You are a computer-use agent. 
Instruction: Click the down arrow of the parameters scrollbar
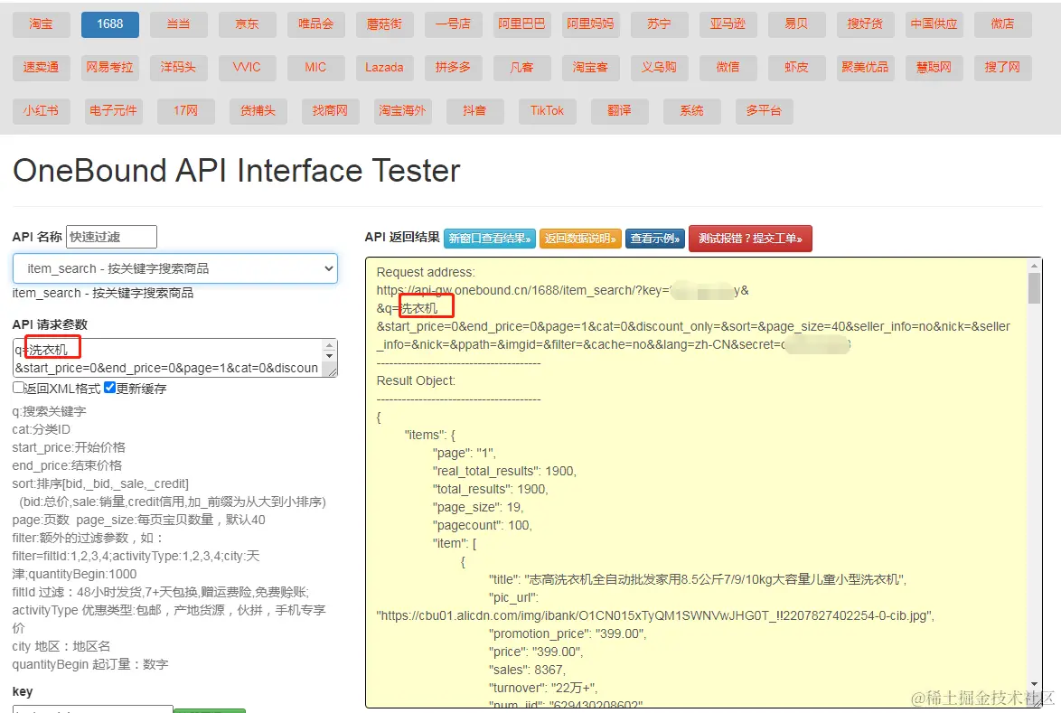click(330, 356)
